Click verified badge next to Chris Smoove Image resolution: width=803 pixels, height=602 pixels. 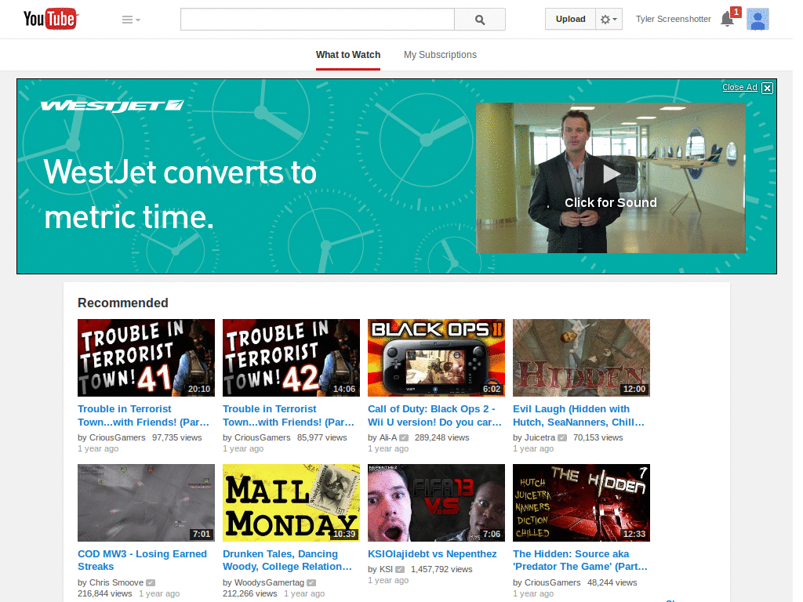(x=151, y=582)
